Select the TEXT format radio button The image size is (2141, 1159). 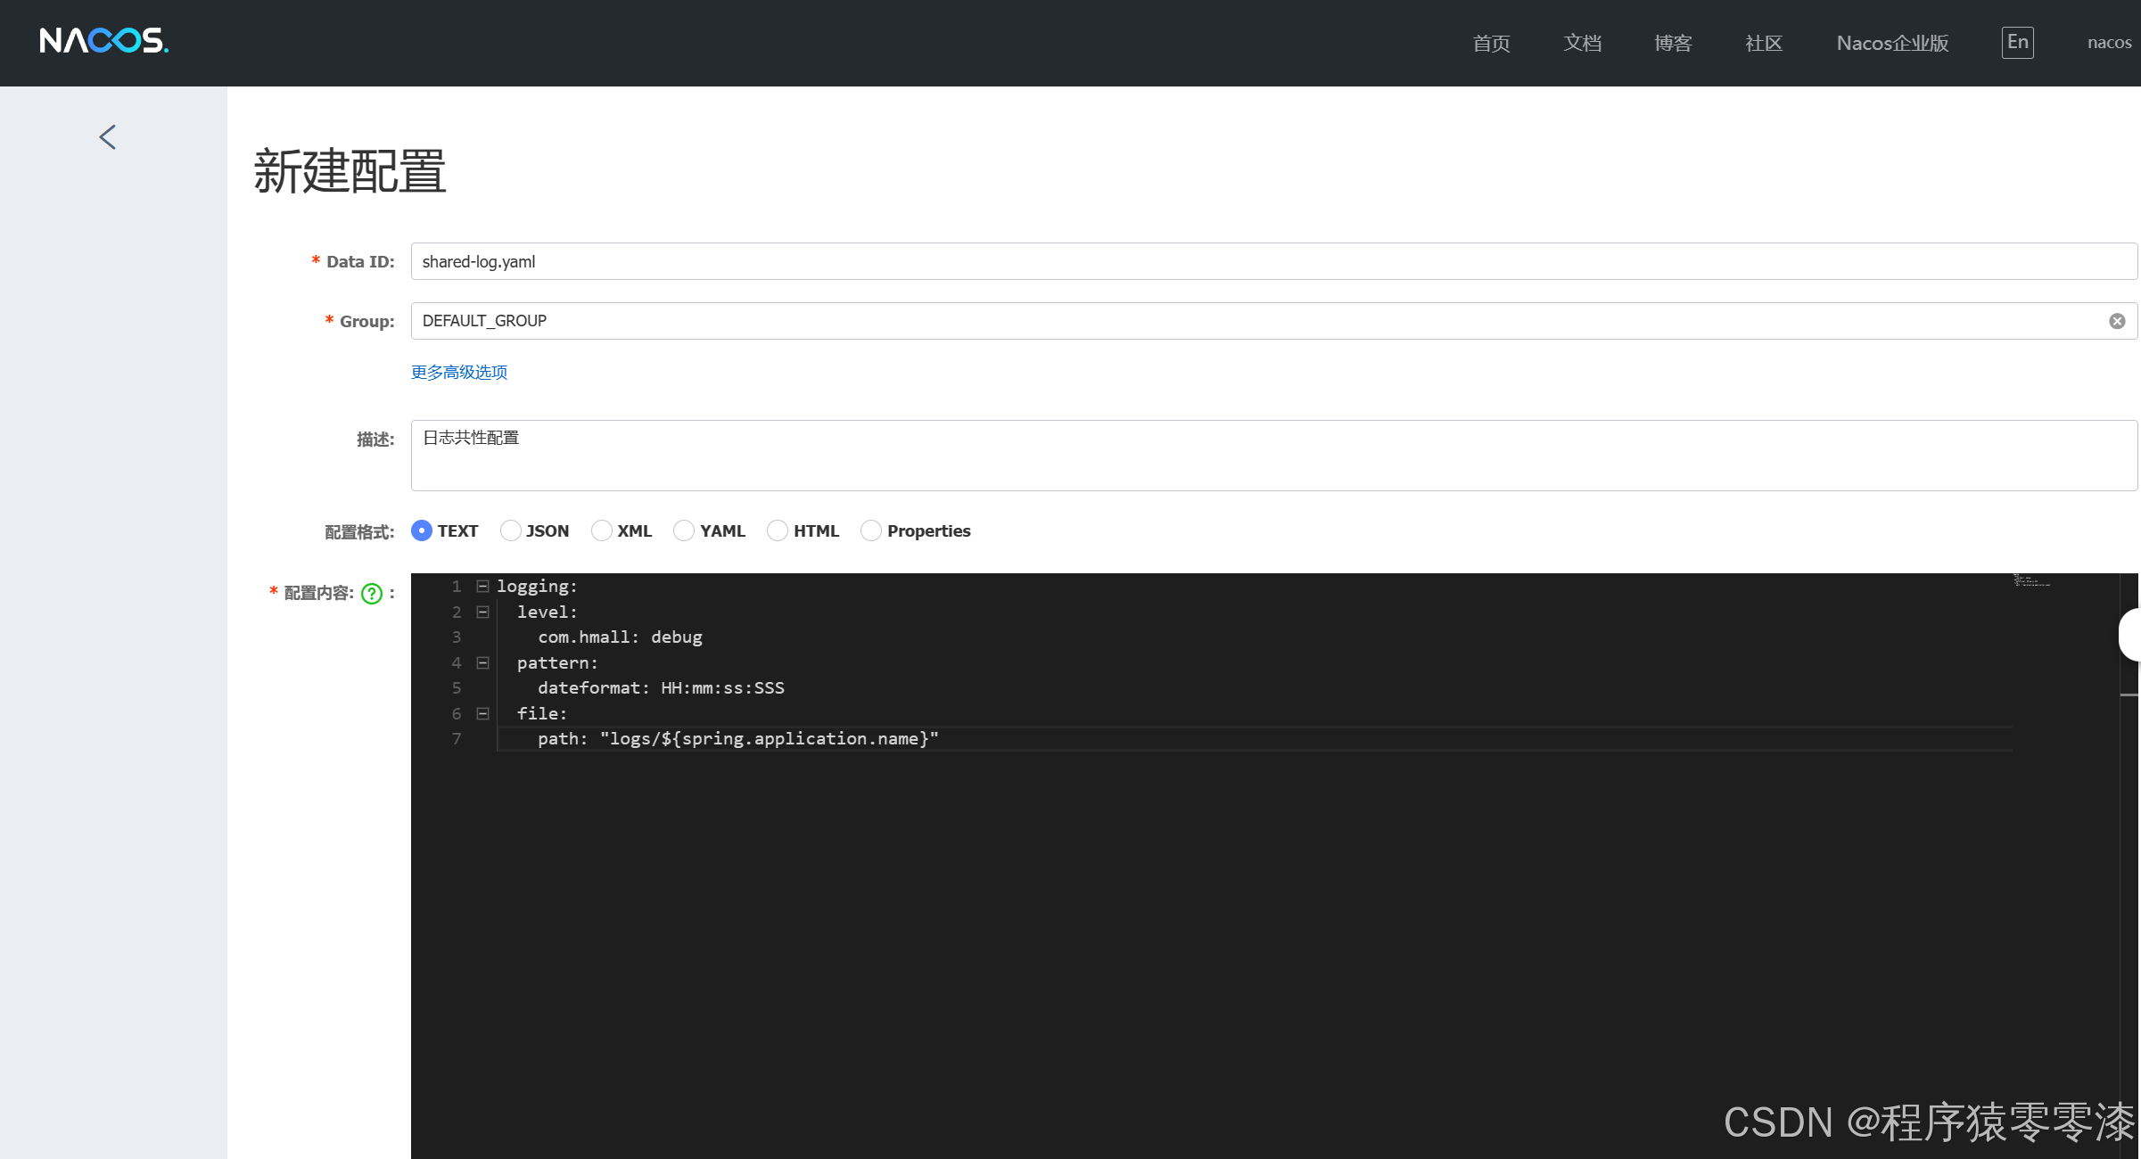pyautogui.click(x=422, y=531)
